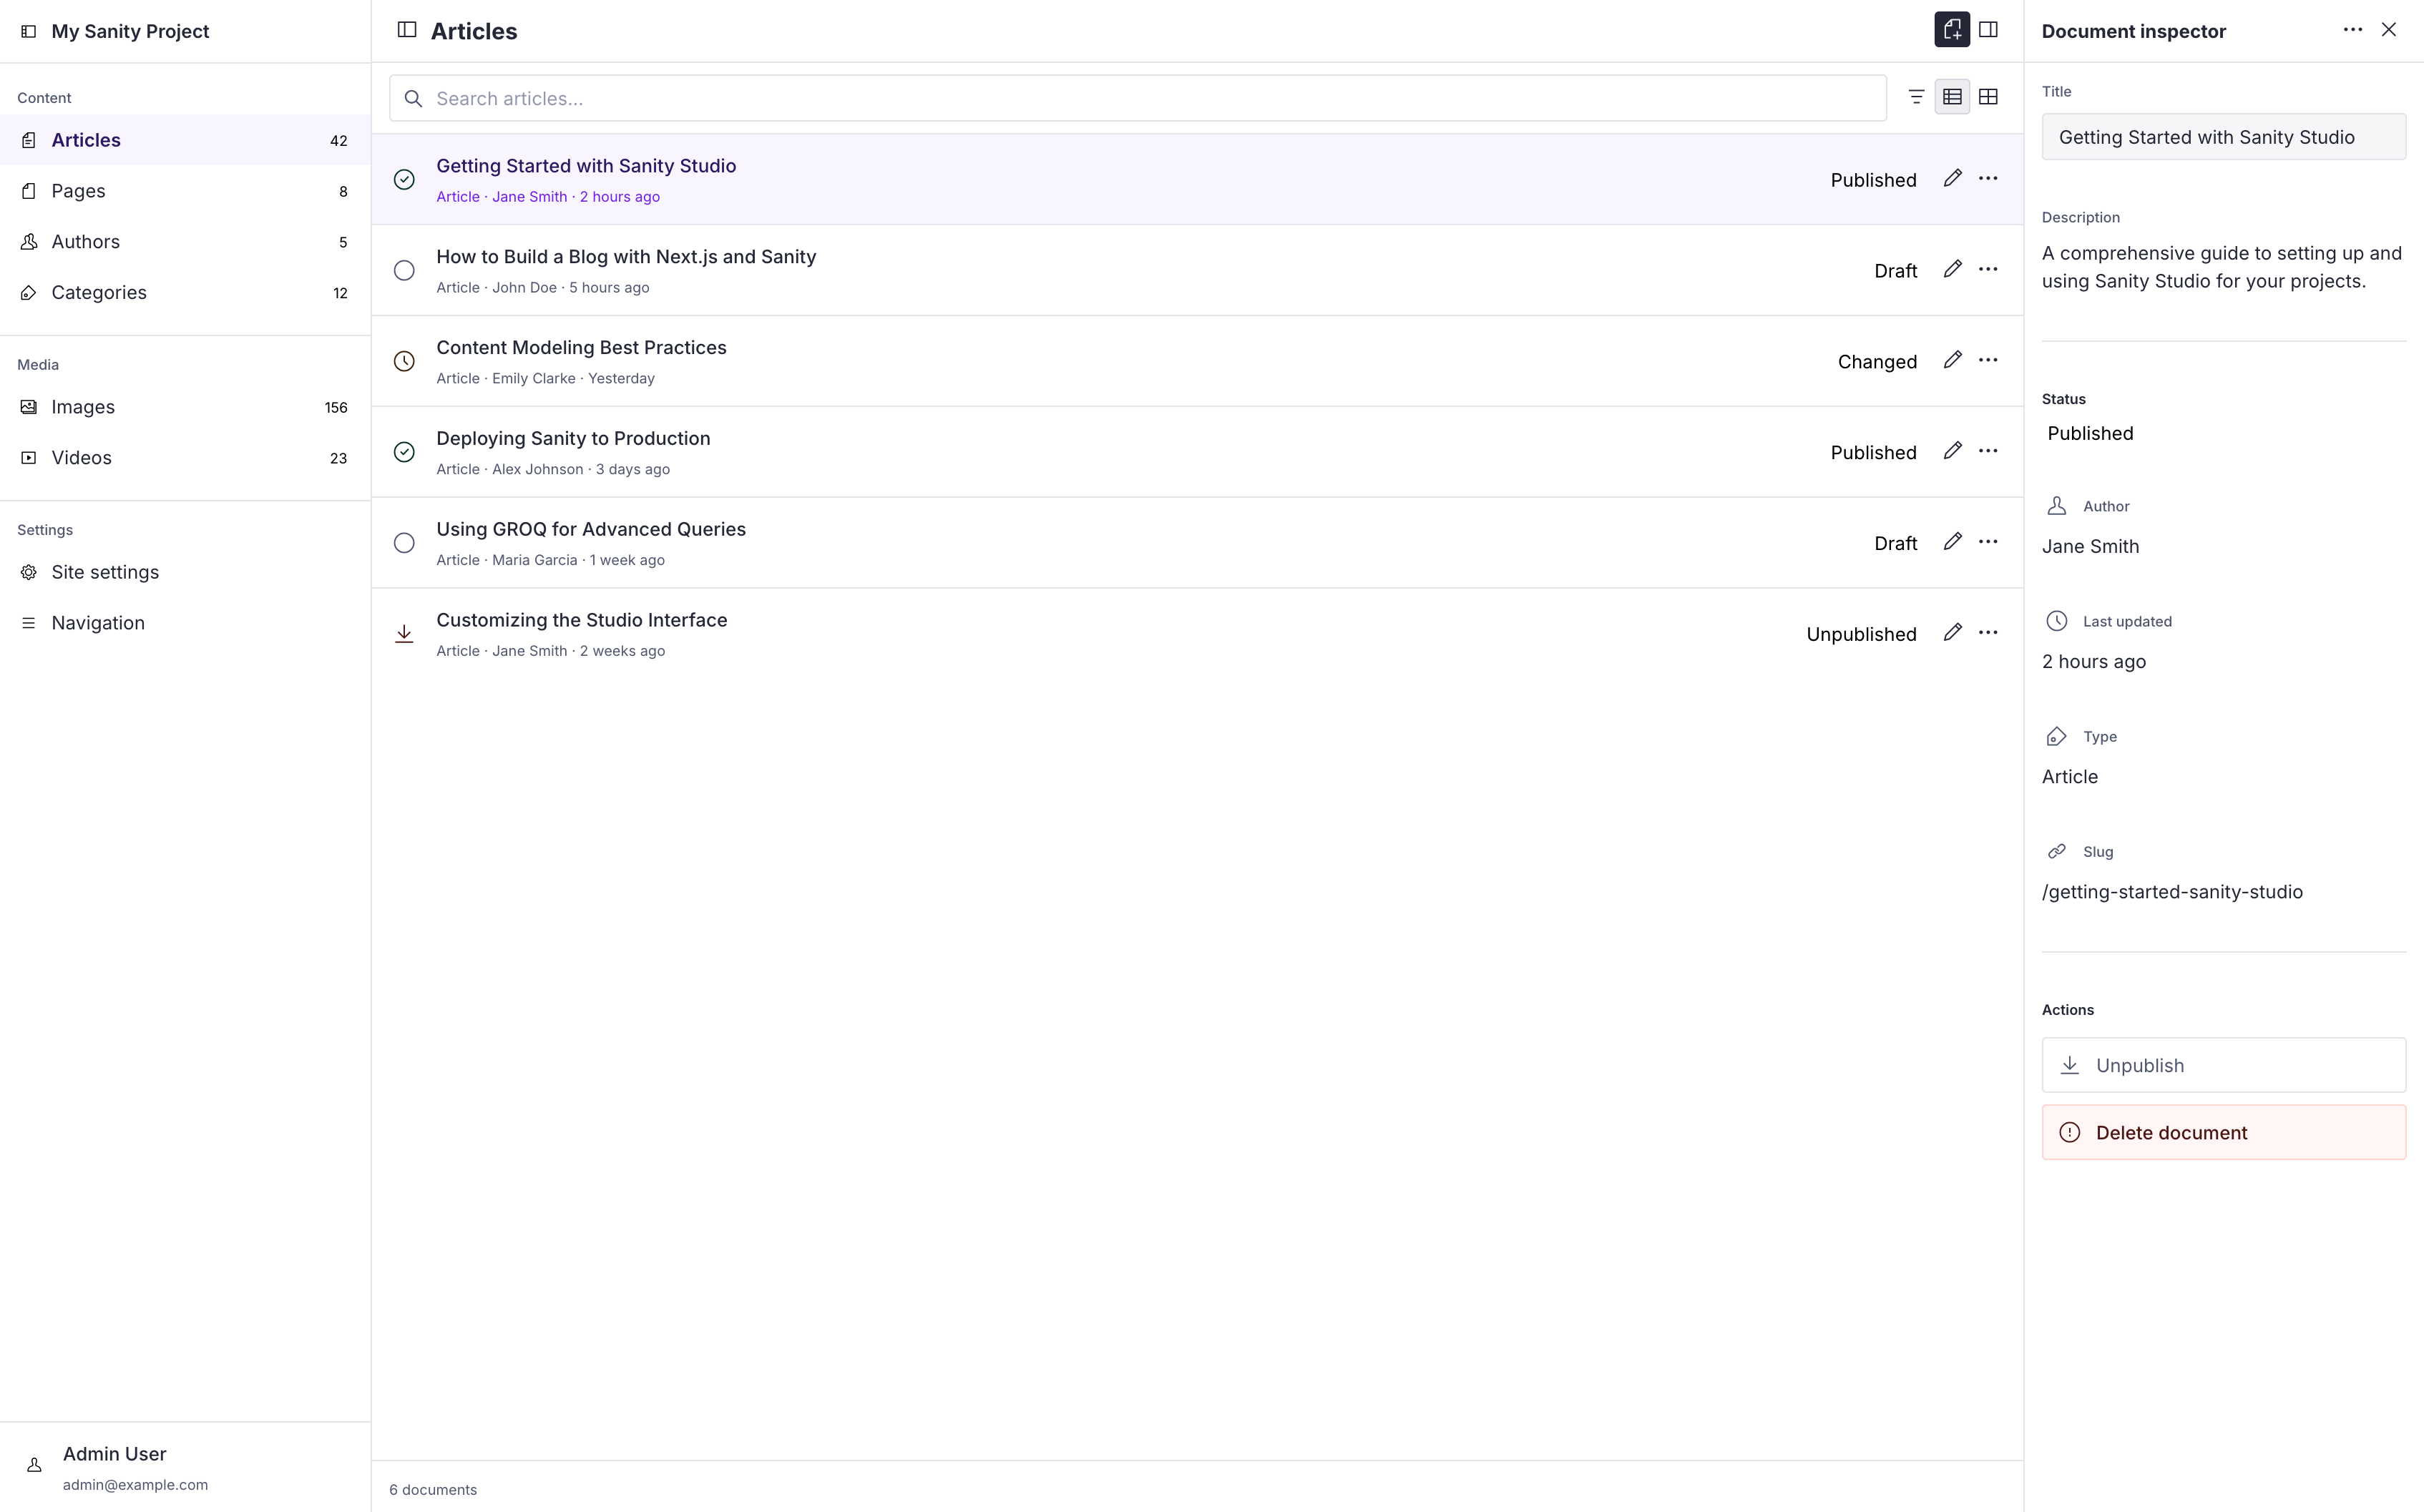
Task: Toggle the document list pane icon beside Articles
Action: click(407, 30)
